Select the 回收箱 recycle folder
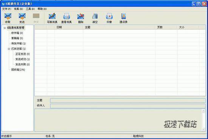 click(x=18, y=70)
